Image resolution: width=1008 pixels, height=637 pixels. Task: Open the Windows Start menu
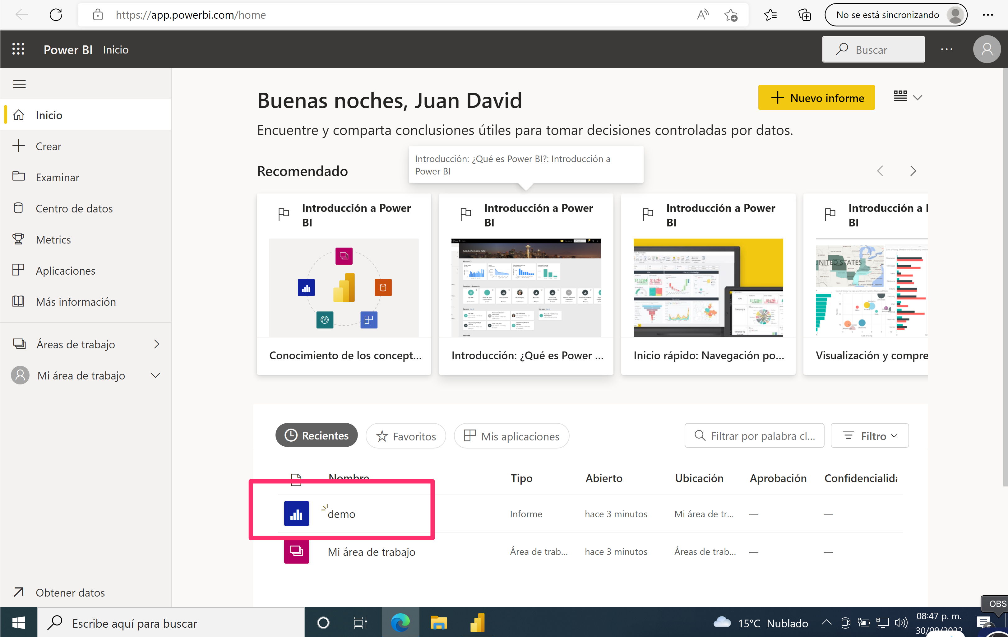tap(18, 623)
